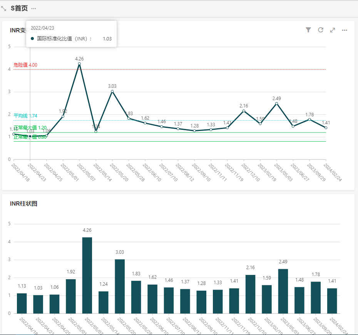Click the 3.03 data point on line chart
Screen dimensions: 358x335
[112, 92]
